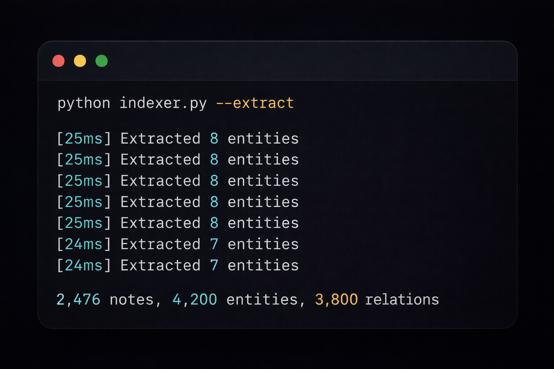Click the fourth 'Extracted 8 entities' row
554x369 pixels.
(x=178, y=202)
